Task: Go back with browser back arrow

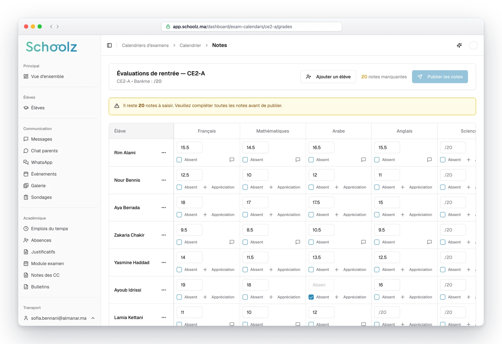Action: tap(51, 27)
